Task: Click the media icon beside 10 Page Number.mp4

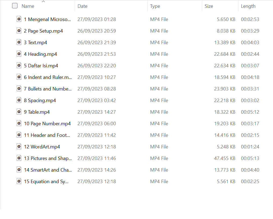Action: point(19,123)
